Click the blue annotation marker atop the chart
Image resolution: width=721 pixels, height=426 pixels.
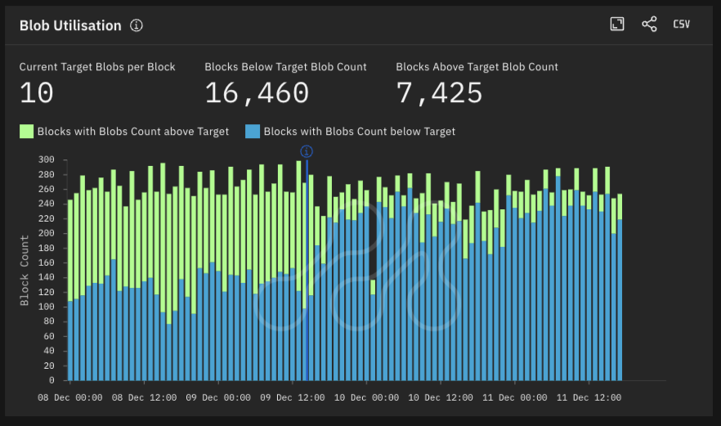point(307,151)
